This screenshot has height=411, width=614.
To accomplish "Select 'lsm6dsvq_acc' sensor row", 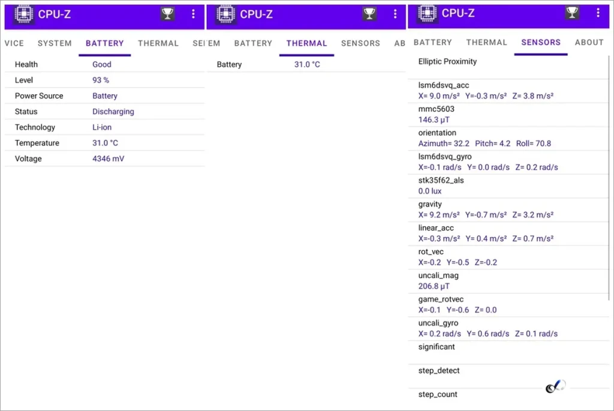I will point(508,91).
